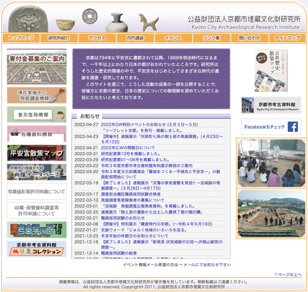This screenshot has width=308, height=292.
Task: Click the メールにてお知らせ下さい link
Action: tap(208, 265)
